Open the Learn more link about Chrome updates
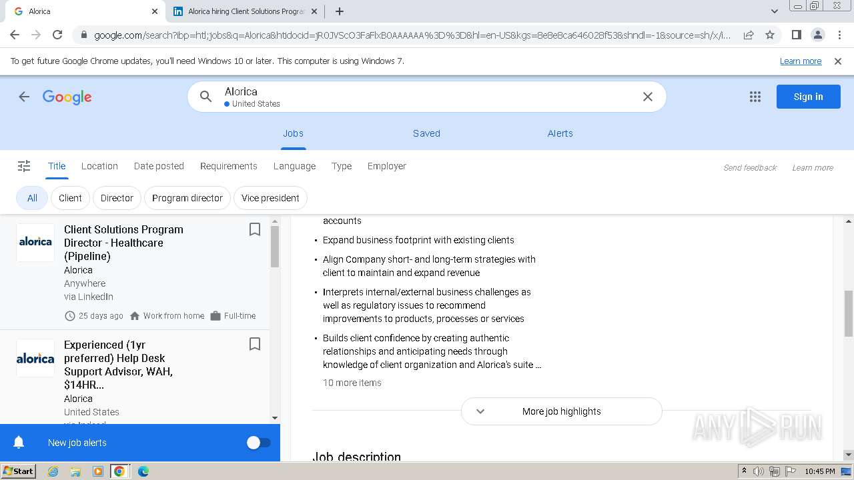The image size is (854, 480). pyautogui.click(x=801, y=61)
